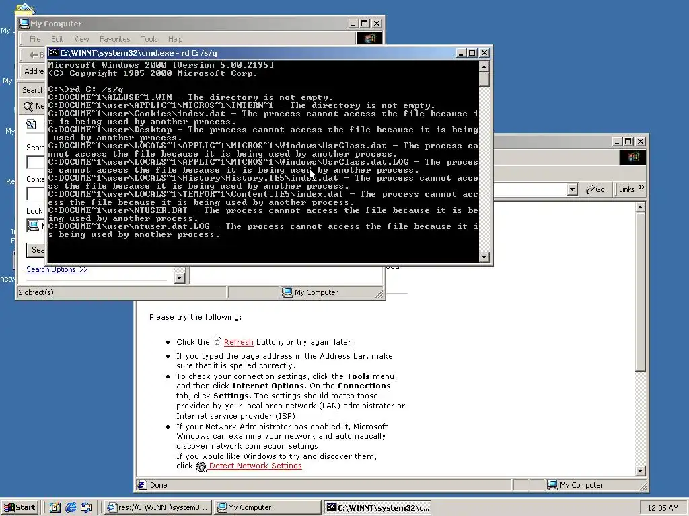This screenshot has width=689, height=516.
Task: Click cmd window scroll up arrow
Action: pos(484,67)
